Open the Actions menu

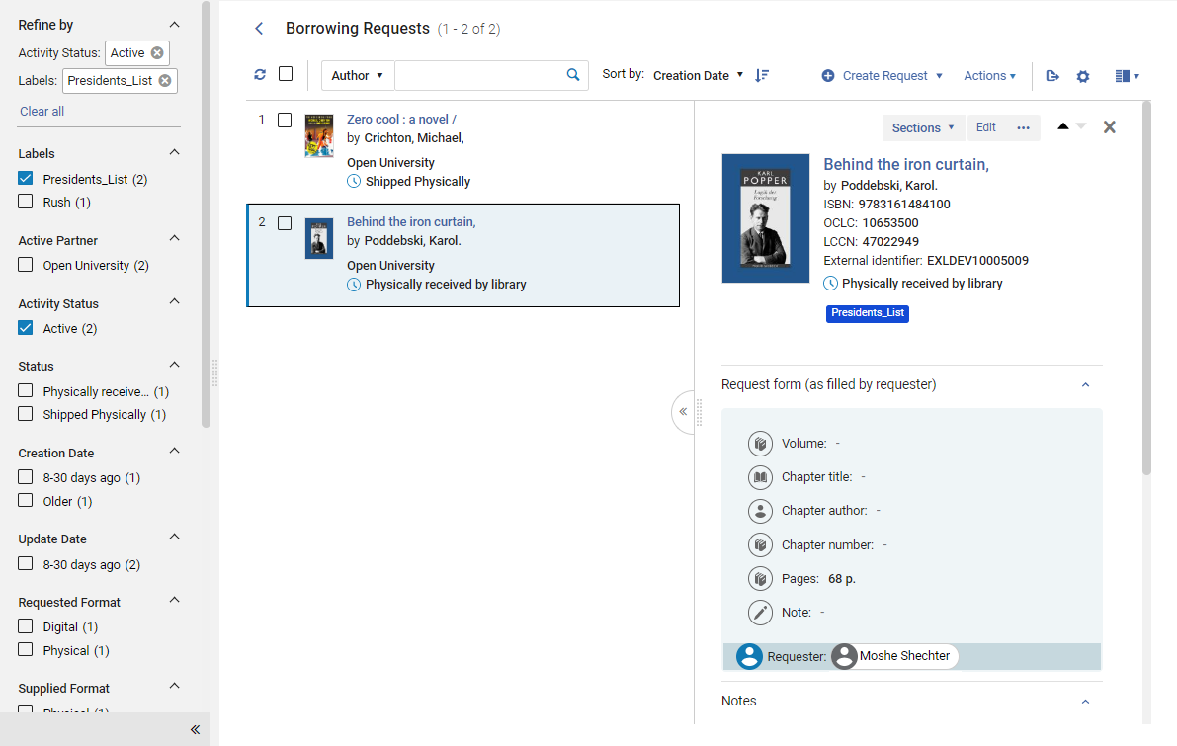coord(989,76)
